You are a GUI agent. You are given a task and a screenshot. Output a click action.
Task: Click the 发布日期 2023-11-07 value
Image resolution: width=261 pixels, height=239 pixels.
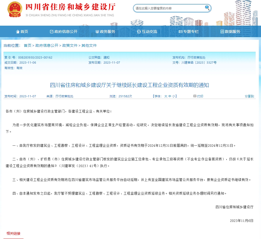click(x=112, y=63)
